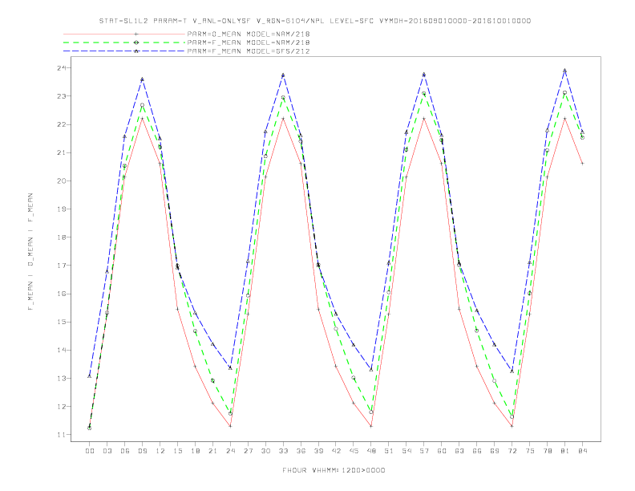Select legend entry PARM=O_MEAN MODEL=NAM/218
The width and height of the screenshot is (635, 491).
click(x=249, y=34)
